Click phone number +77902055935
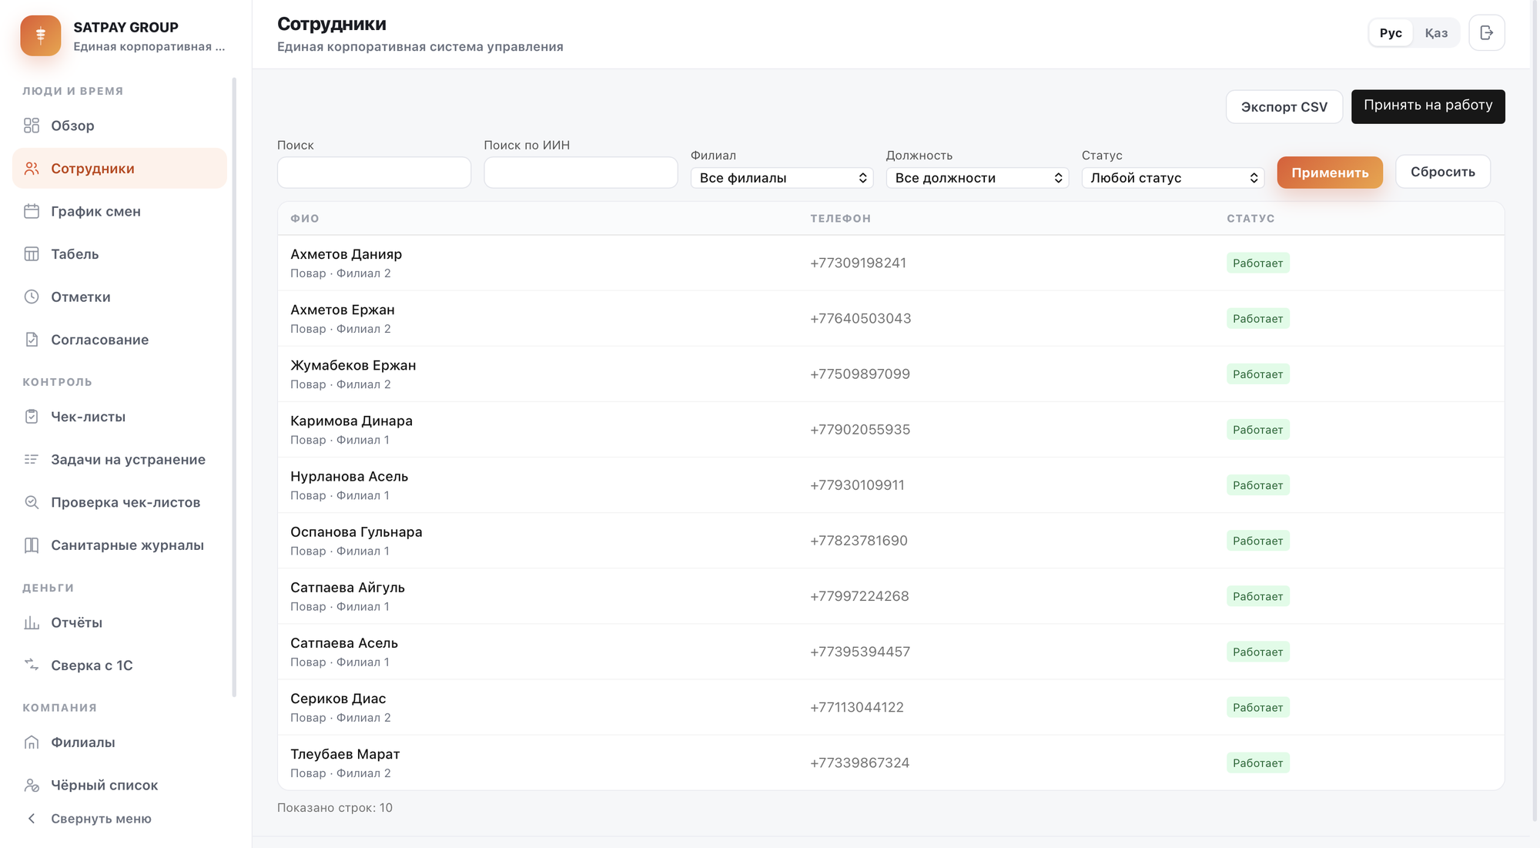Image resolution: width=1540 pixels, height=848 pixels. [860, 430]
